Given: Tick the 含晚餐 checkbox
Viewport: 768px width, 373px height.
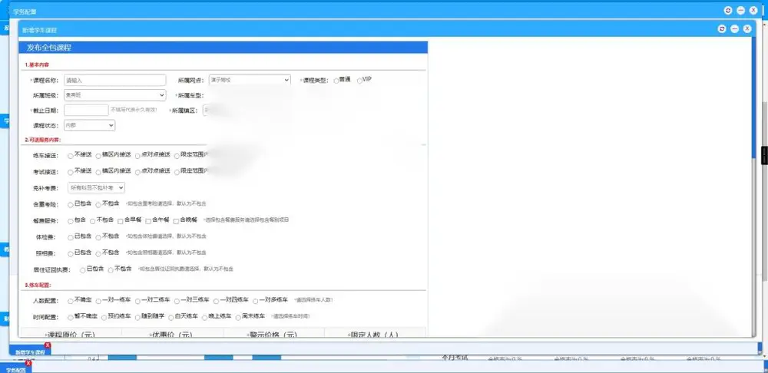Looking at the screenshot, I should (177, 221).
